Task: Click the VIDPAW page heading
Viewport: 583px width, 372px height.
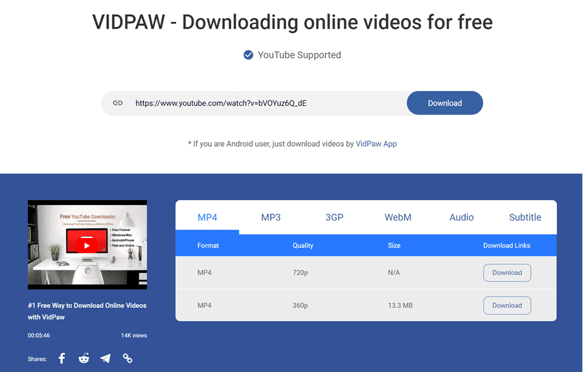Action: tap(292, 22)
